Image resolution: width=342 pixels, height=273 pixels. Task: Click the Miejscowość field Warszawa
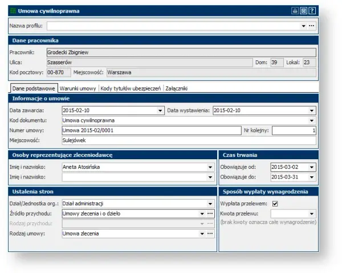tap(211, 72)
